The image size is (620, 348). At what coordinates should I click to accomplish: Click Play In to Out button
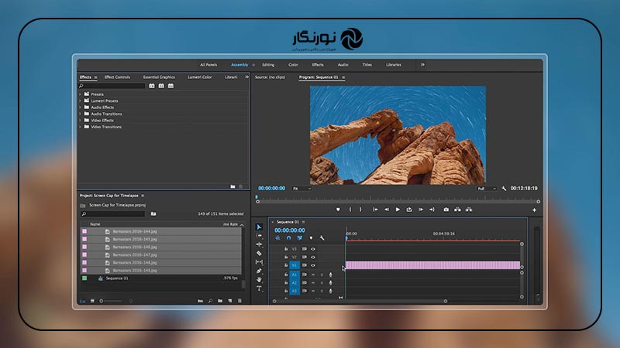coord(409,210)
